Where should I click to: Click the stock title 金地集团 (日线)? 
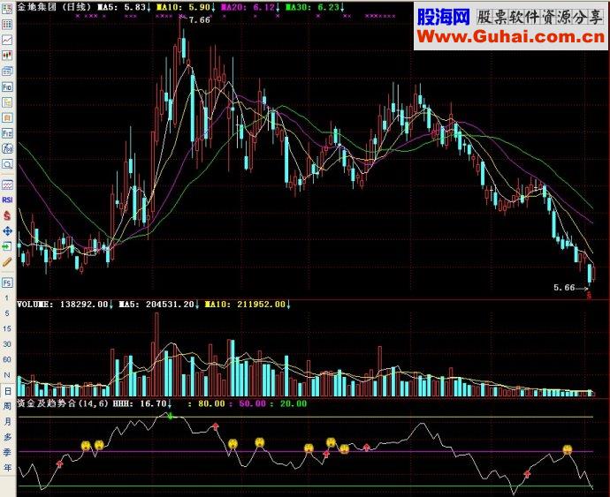point(54,7)
